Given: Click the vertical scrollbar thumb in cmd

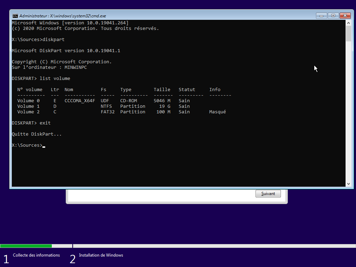Looking at the screenshot, I should [348, 34].
